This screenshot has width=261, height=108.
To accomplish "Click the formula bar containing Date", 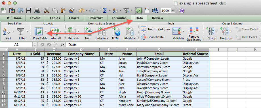I will 163,44.
